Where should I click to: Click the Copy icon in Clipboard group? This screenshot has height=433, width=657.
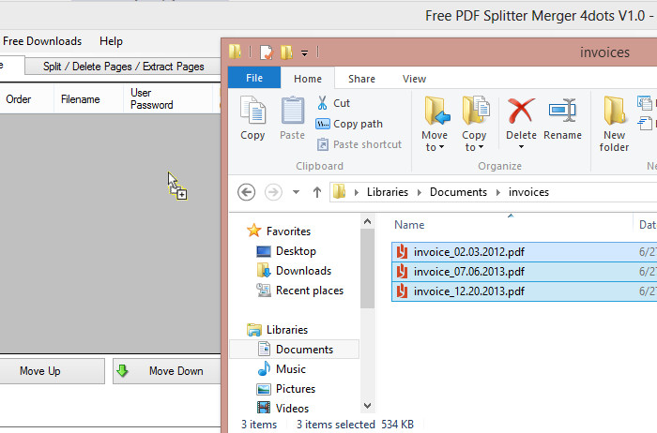(x=252, y=111)
